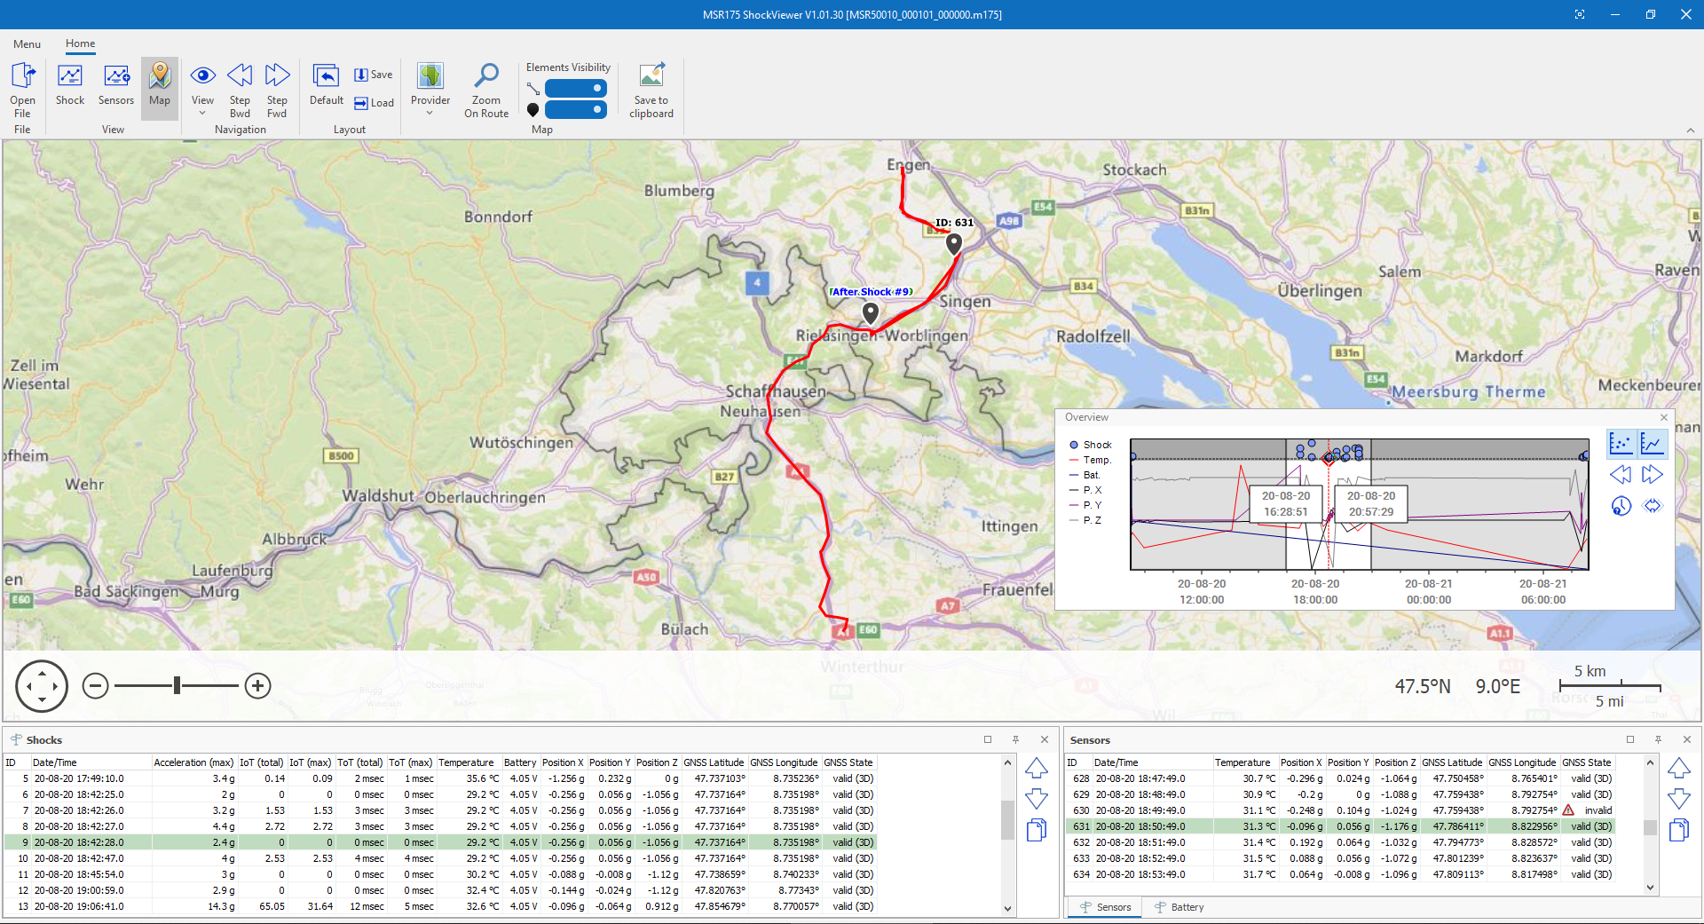Toggle route line visibility switch
Viewport: 1704px width, 924px height.
575,88
